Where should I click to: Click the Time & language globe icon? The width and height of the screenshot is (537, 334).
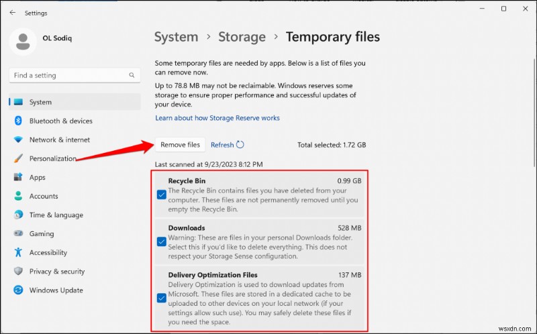tap(18, 215)
